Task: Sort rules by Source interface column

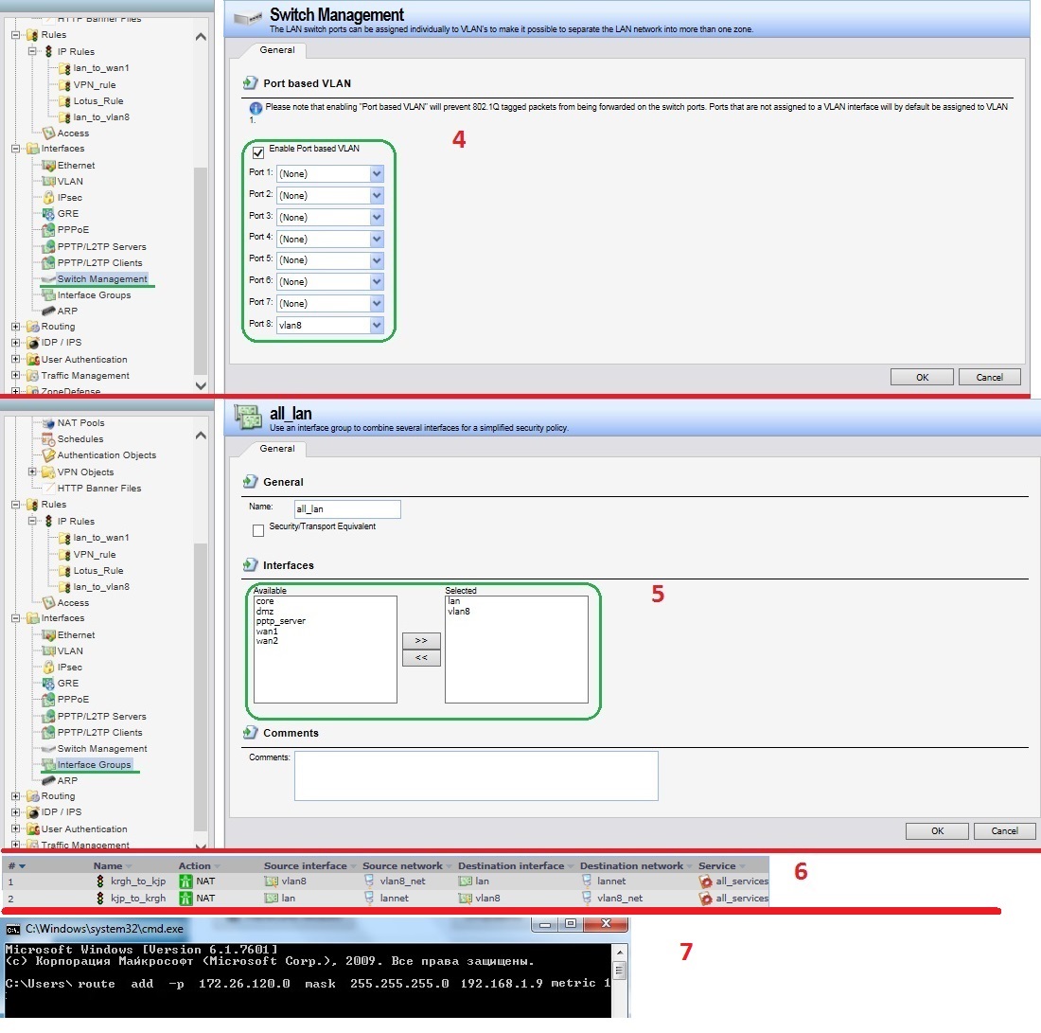Action: tap(305, 865)
